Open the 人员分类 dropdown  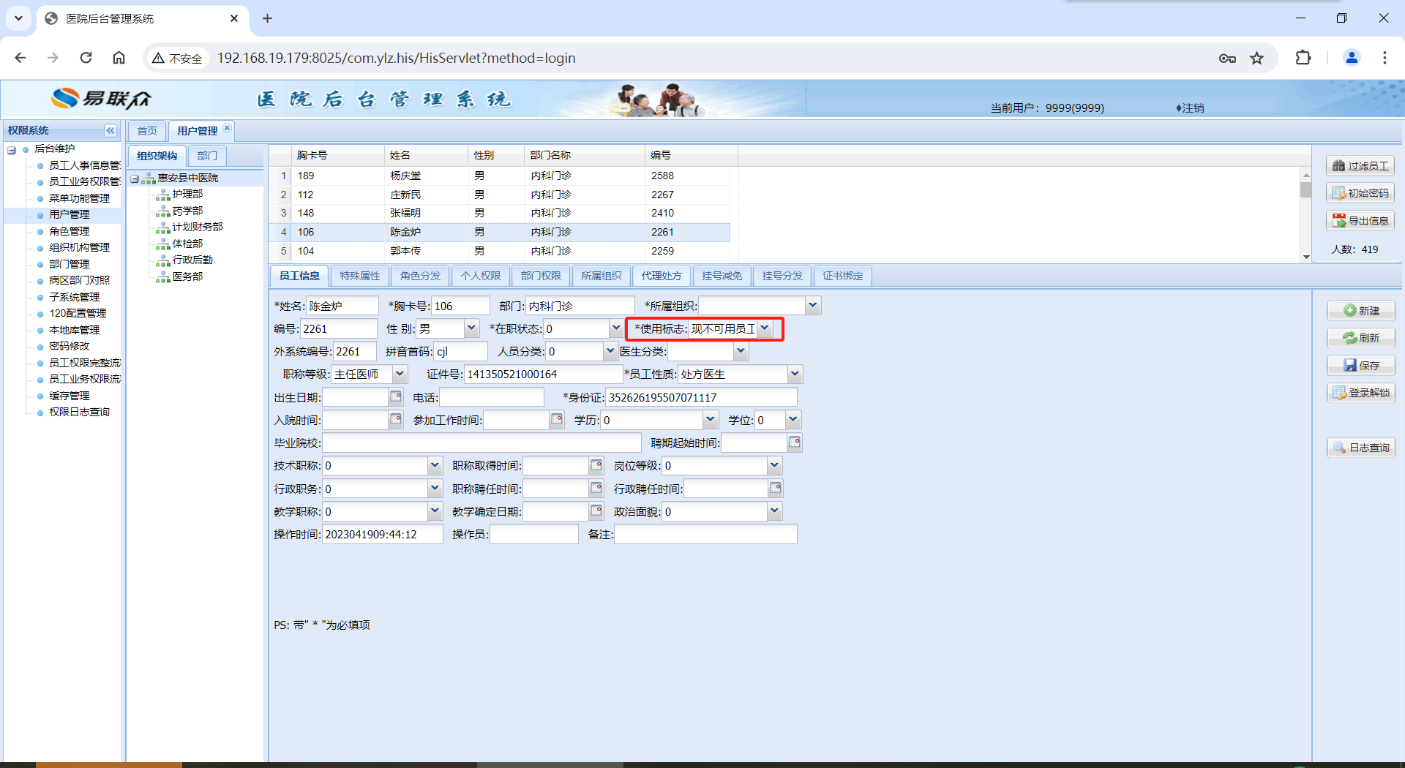610,351
